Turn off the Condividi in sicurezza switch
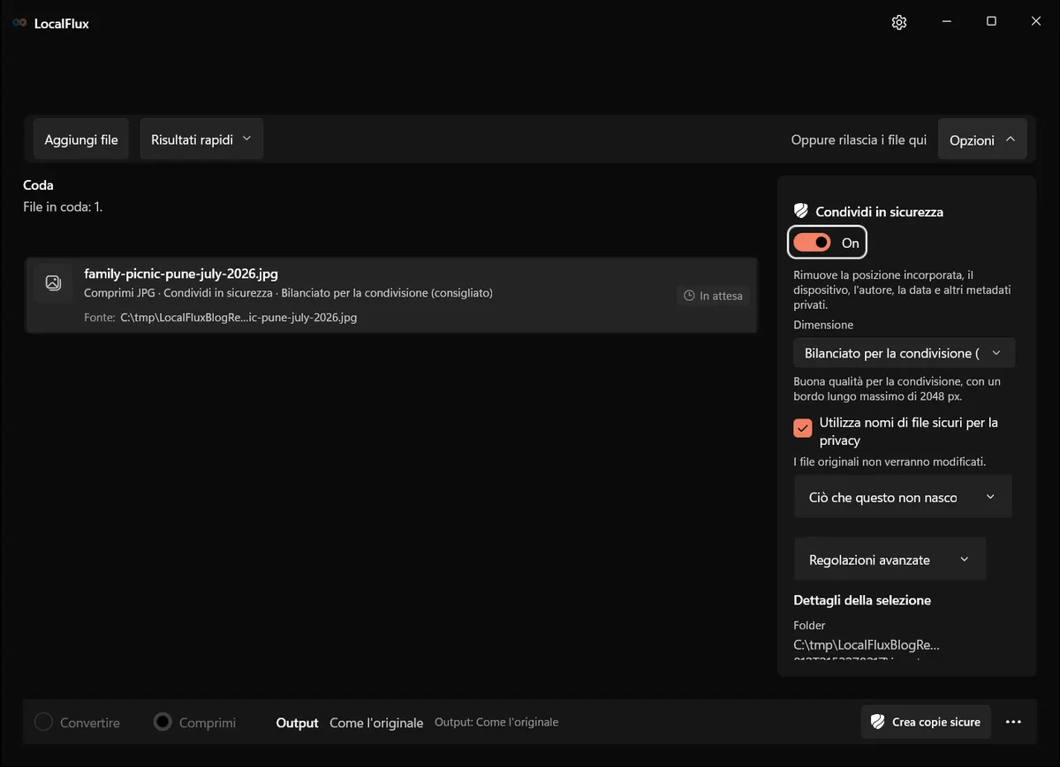Viewport: 1060px width, 767px height. [812, 243]
